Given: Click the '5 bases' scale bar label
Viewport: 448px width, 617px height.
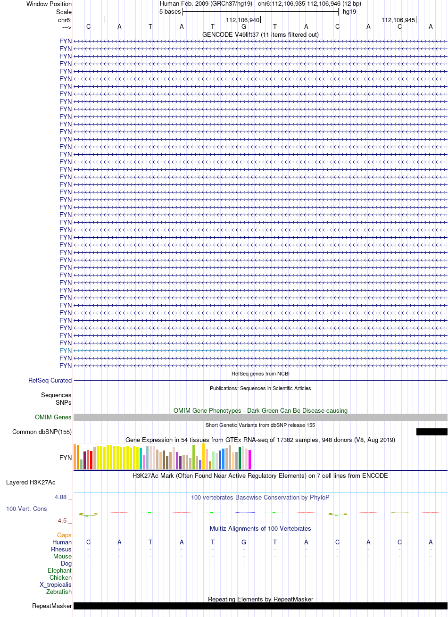Looking at the screenshot, I should 170,11.
